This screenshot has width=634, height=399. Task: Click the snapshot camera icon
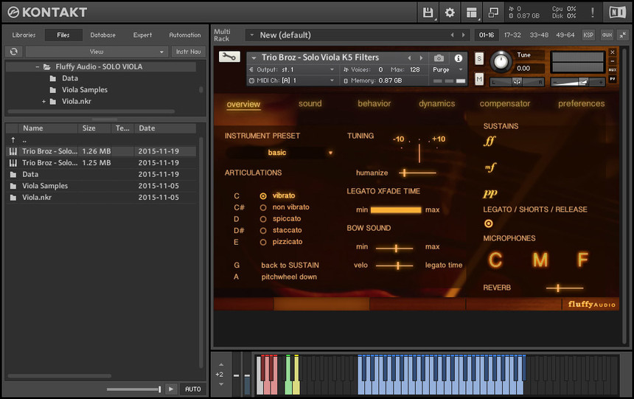[439, 58]
